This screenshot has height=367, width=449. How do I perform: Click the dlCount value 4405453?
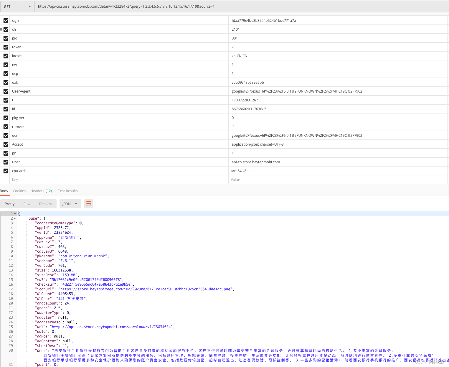click(x=66, y=294)
